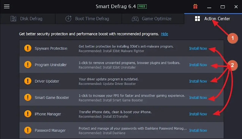Screen dimensions: 242x139
Task: Install Now for Smart Game Booster
Action: click(198, 97)
